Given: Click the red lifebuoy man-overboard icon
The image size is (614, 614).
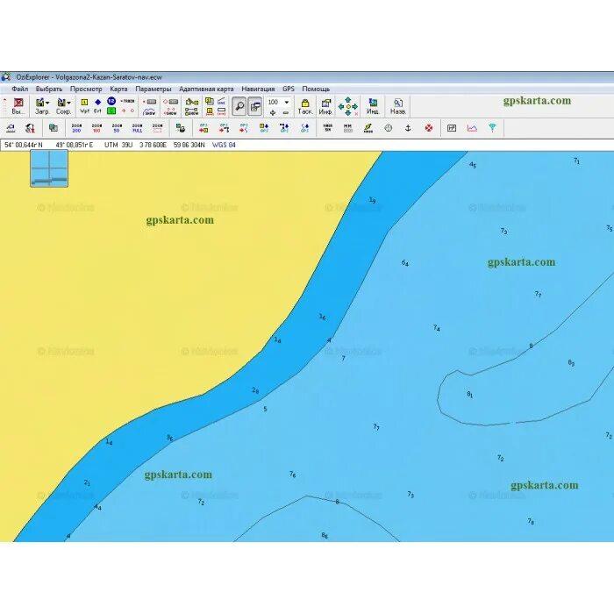Looking at the screenshot, I should pos(429,128).
